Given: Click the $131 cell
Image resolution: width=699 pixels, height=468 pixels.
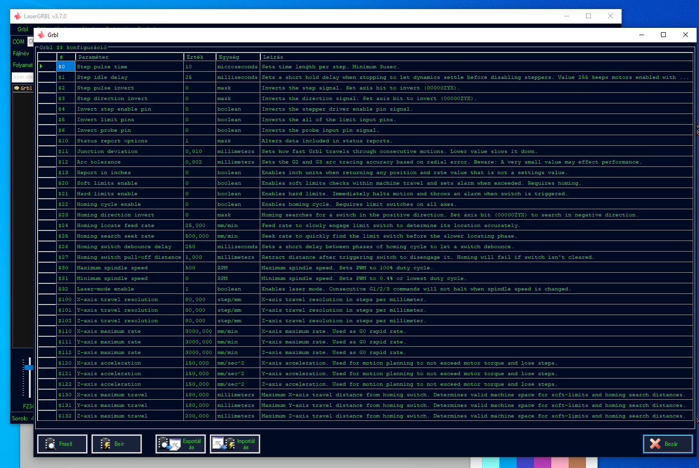Looking at the screenshot, I should pyautogui.click(x=66, y=405).
